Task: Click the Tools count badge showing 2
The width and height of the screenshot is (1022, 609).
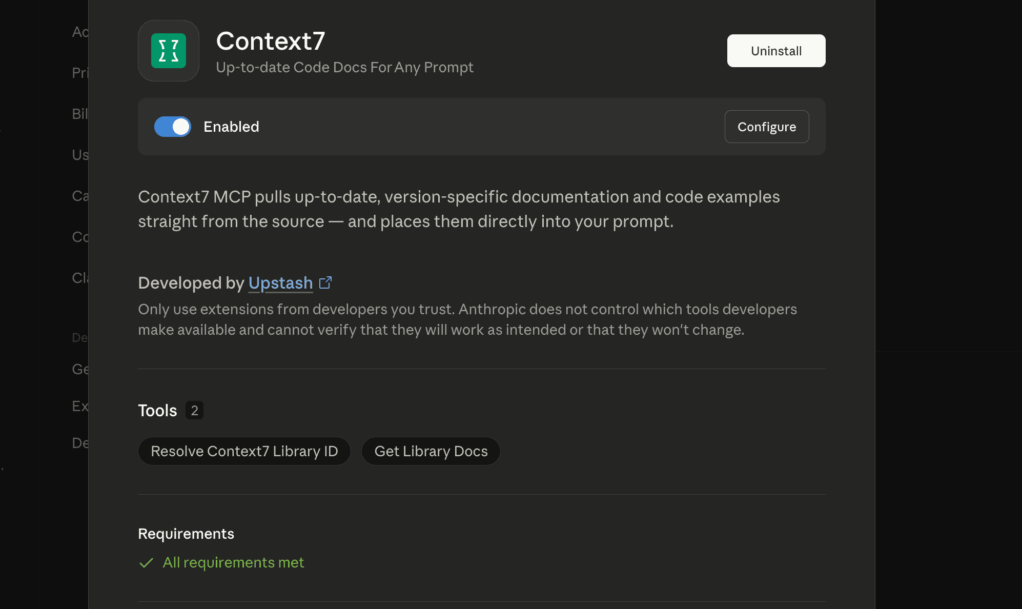Action: click(194, 410)
